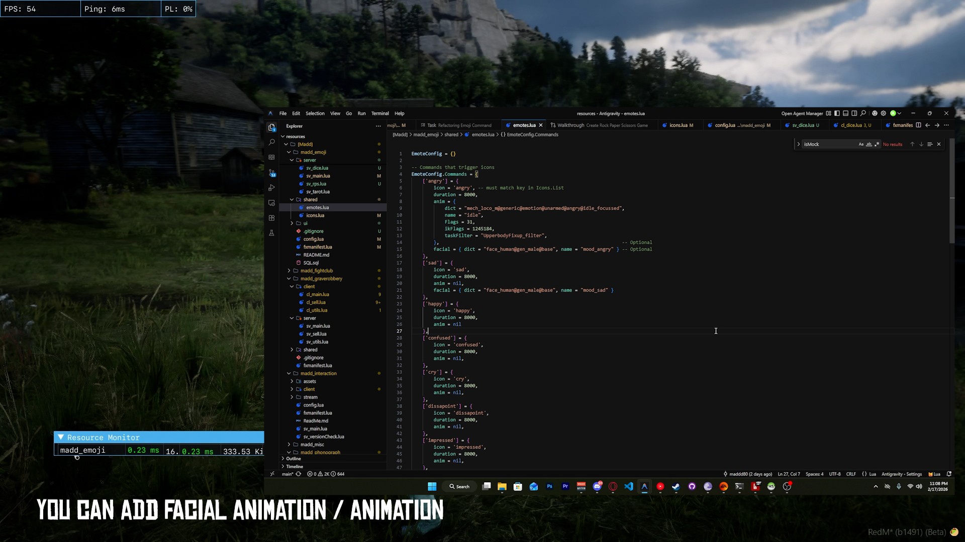Navigate back with the left arrow
This screenshot has width=965, height=542.
(x=927, y=125)
